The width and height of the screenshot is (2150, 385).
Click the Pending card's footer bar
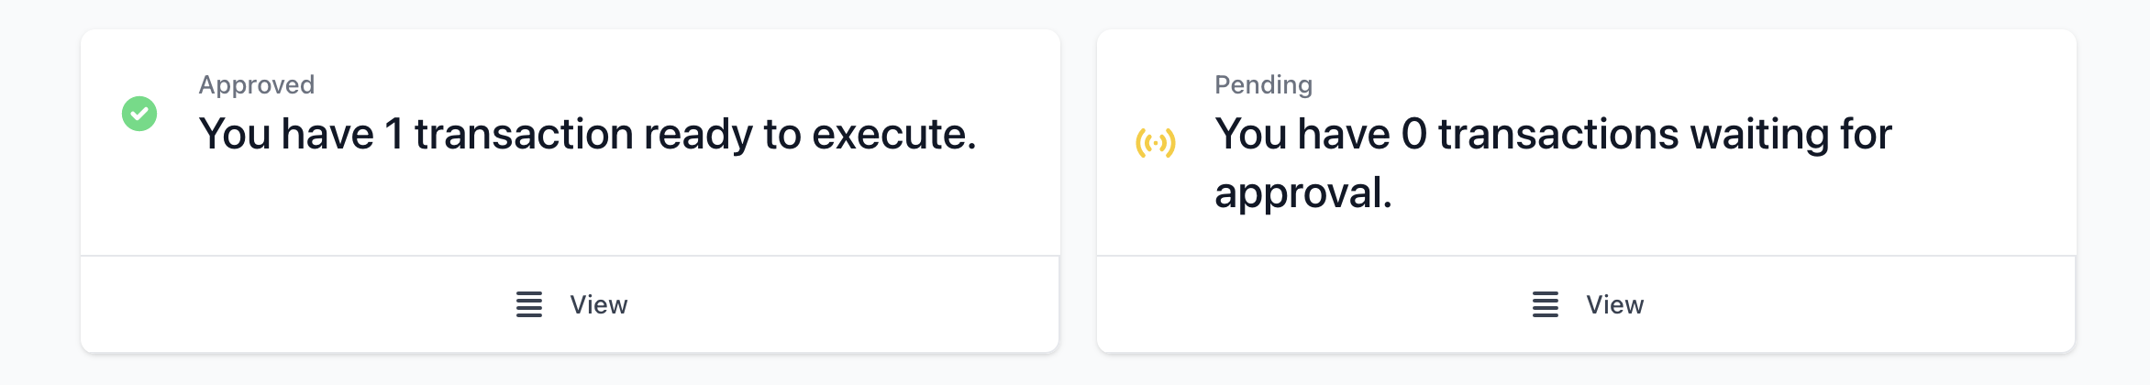[x=1586, y=304]
